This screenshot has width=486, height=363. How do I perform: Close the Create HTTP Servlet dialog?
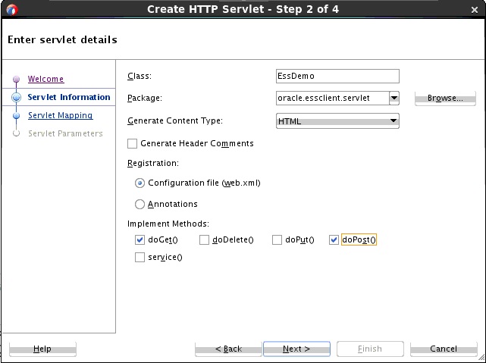tap(474, 10)
